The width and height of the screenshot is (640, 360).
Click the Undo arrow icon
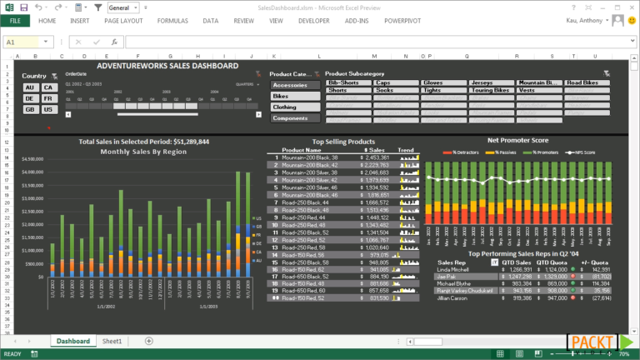[38, 7]
